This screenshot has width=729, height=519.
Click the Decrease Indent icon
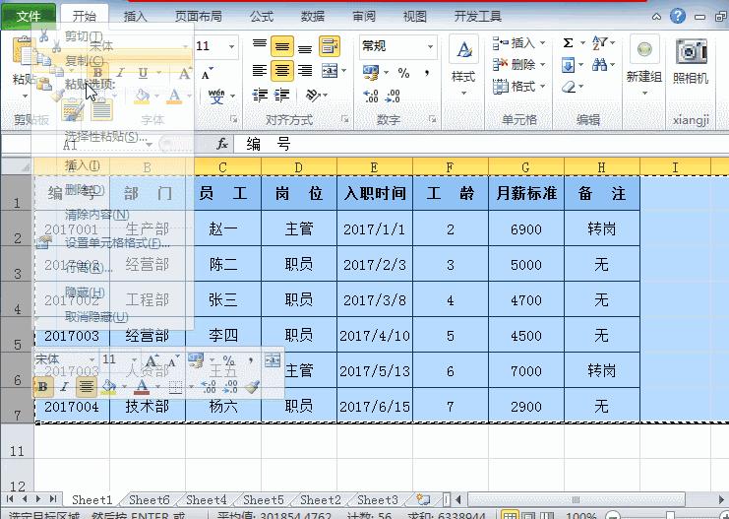pos(260,96)
